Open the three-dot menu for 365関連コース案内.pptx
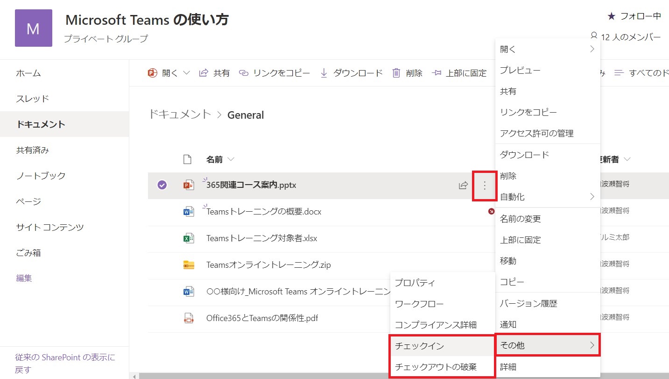 tap(484, 186)
